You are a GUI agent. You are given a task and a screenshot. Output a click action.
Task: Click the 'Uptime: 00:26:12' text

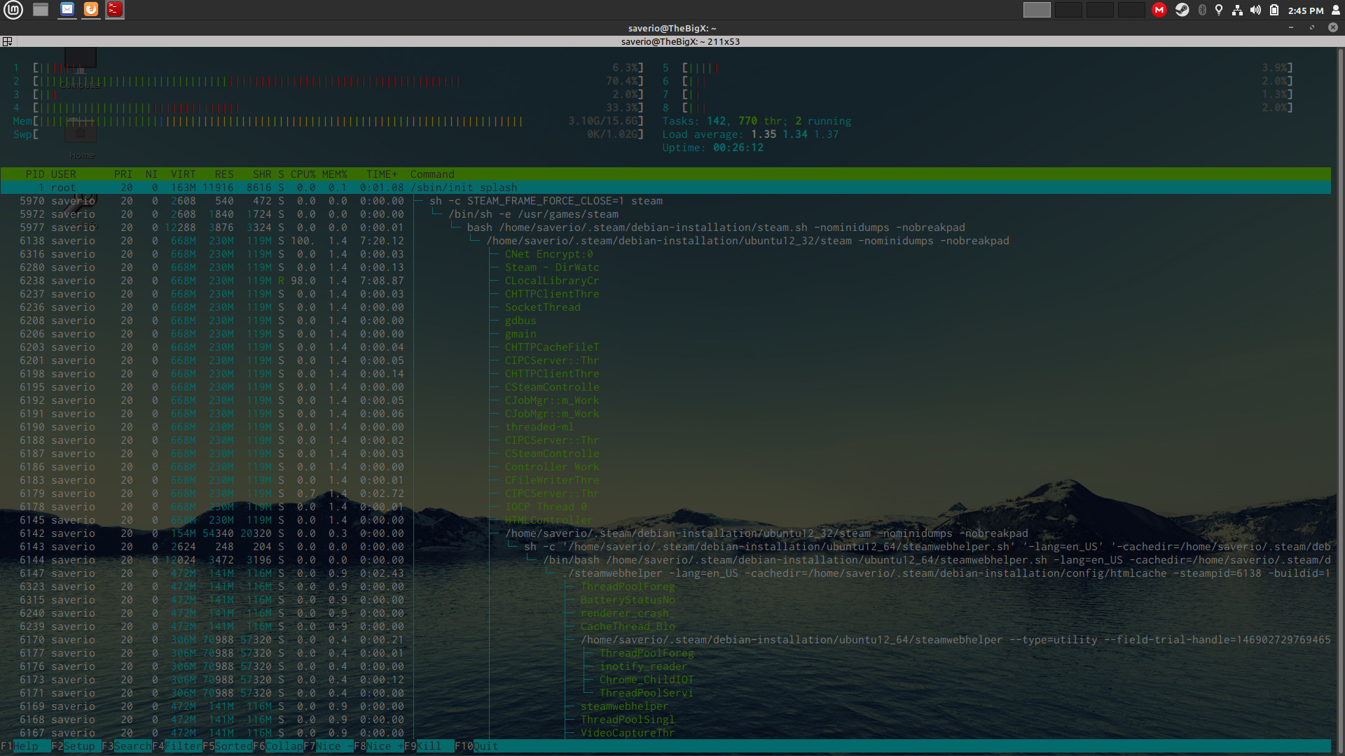click(713, 148)
